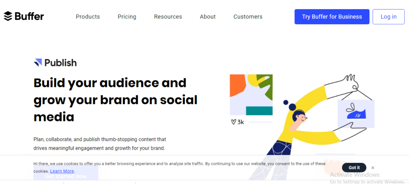The image size is (409, 184).
Task: Click the Publish product name label
Action: 61,63
